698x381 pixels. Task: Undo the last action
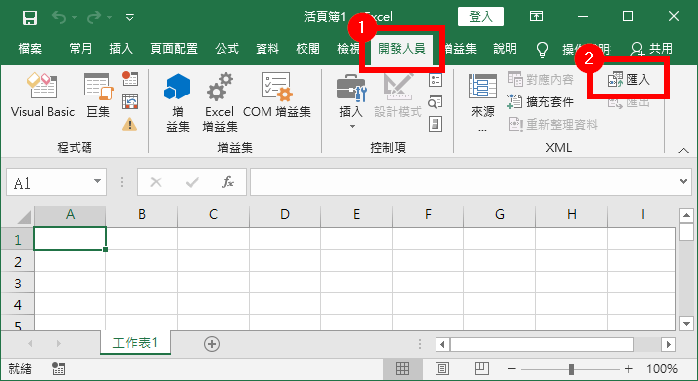coord(59,17)
